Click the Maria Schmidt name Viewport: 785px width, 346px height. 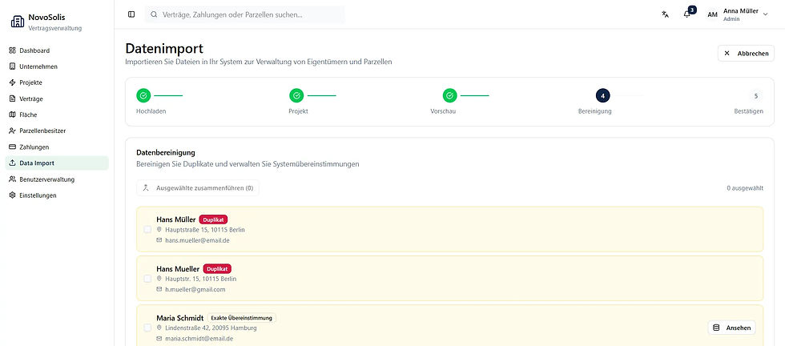[179, 318]
